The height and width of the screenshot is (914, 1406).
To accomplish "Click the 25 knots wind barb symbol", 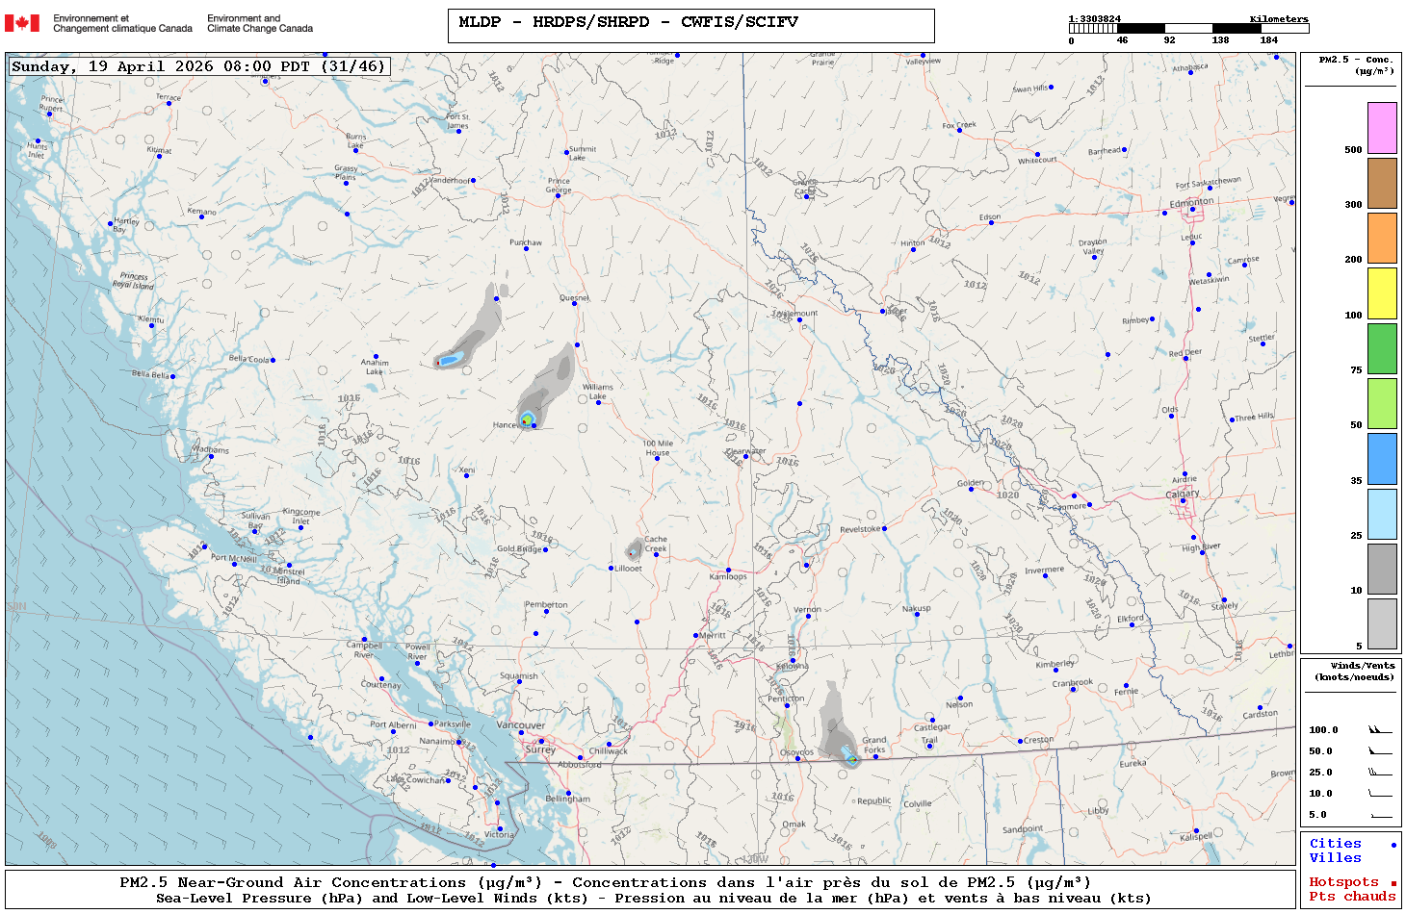I will pyautogui.click(x=1380, y=773).
